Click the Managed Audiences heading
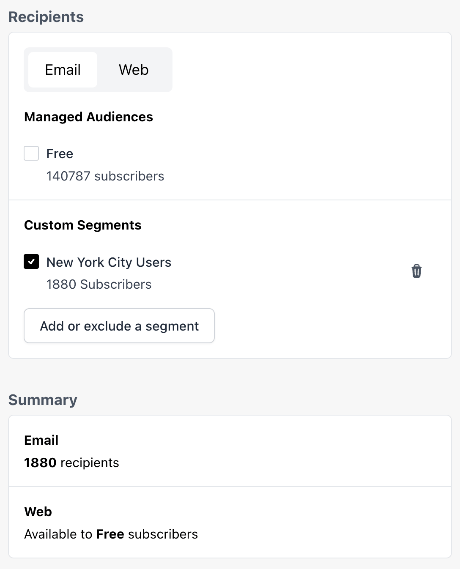Image resolution: width=460 pixels, height=569 pixels. [x=88, y=117]
